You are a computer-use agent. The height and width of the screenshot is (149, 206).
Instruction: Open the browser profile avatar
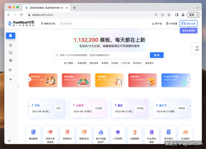[x=183, y=15]
